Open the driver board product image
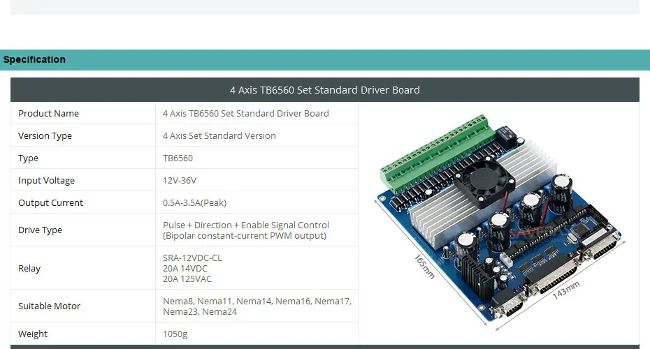The width and height of the screenshot is (650, 349). tap(499, 223)
